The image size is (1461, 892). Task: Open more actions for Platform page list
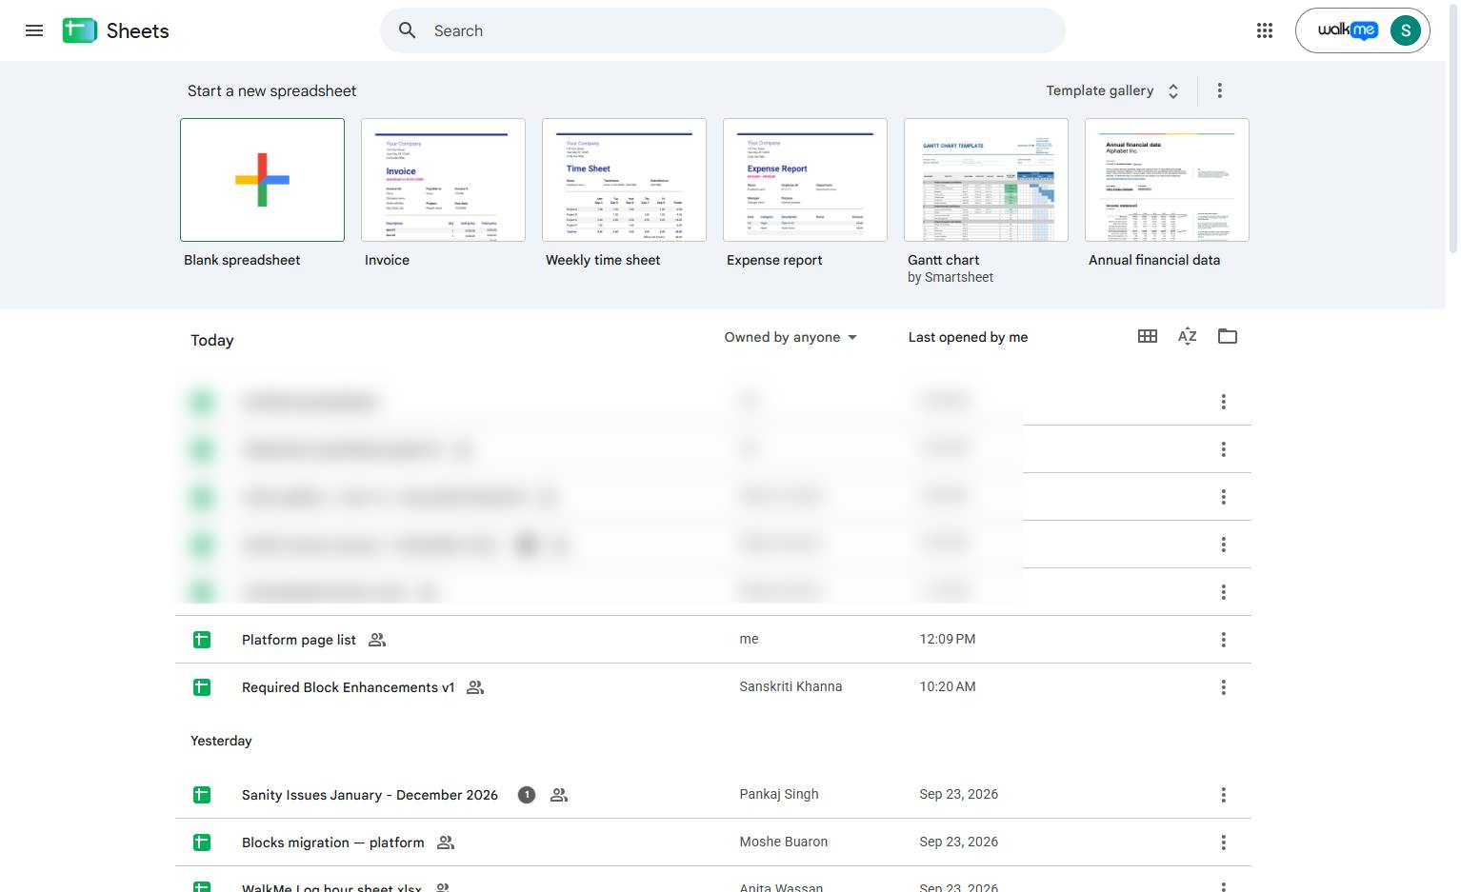1223,640
